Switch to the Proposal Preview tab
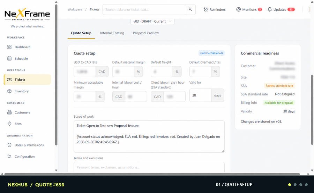This screenshot has height=193, width=314. (146, 33)
